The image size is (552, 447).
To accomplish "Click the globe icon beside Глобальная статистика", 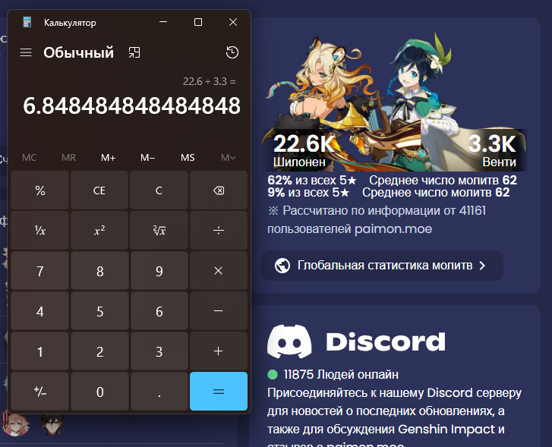I will pos(282,266).
